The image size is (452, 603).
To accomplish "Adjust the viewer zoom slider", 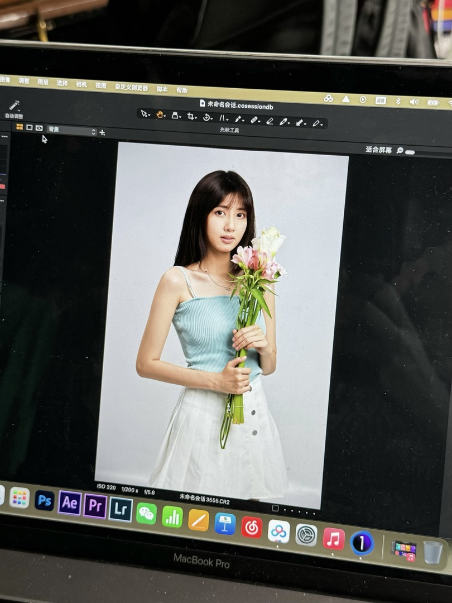I will [x=410, y=152].
